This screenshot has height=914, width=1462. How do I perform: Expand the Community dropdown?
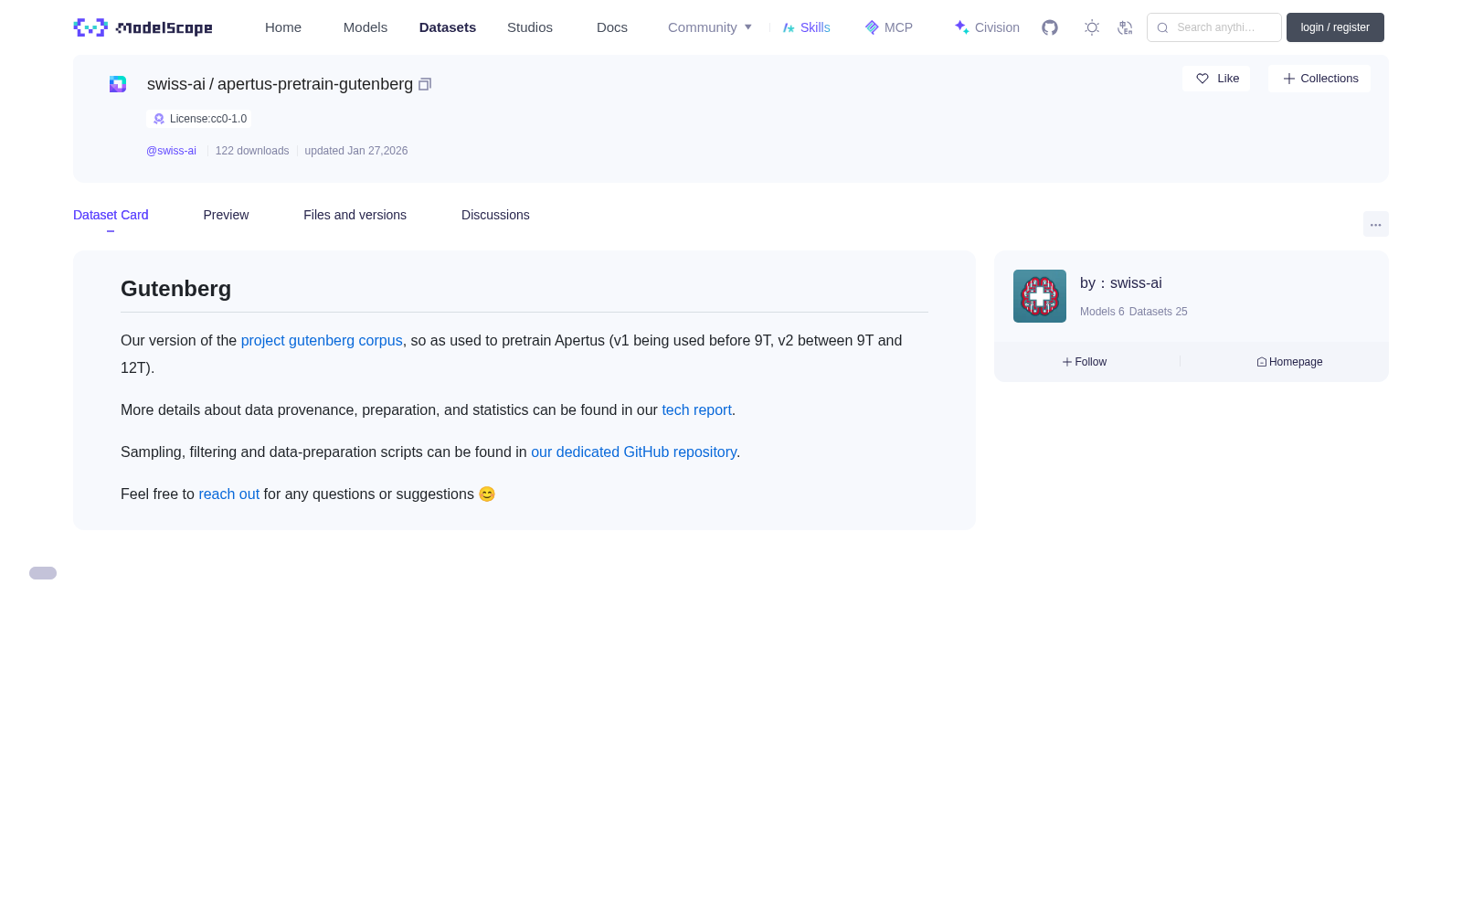point(710,27)
